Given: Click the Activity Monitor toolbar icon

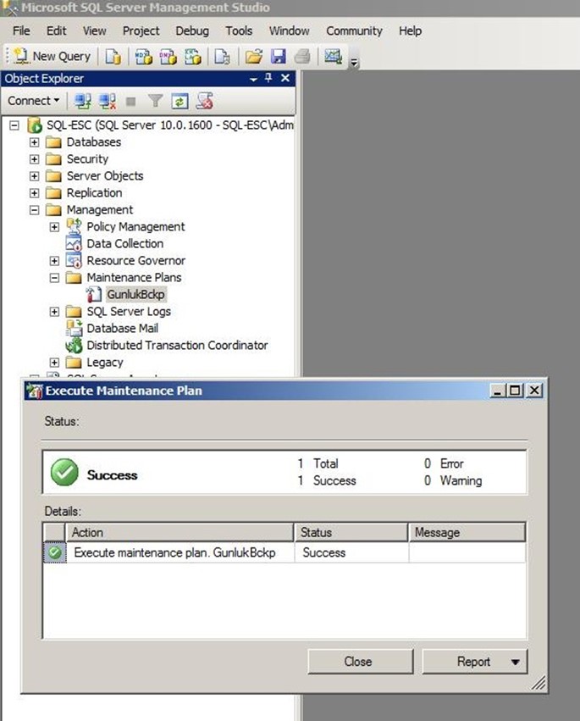Looking at the screenshot, I should [x=333, y=57].
